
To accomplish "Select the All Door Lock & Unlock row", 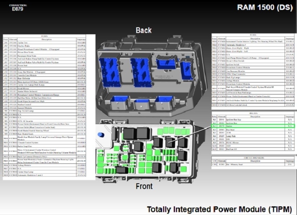I will click(x=253, y=105).
